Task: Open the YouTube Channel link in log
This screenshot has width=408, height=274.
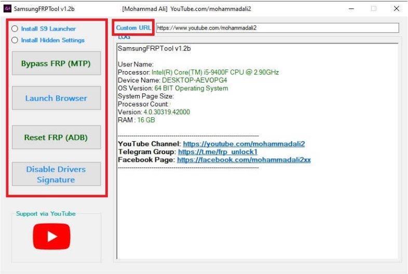Action: (244, 144)
